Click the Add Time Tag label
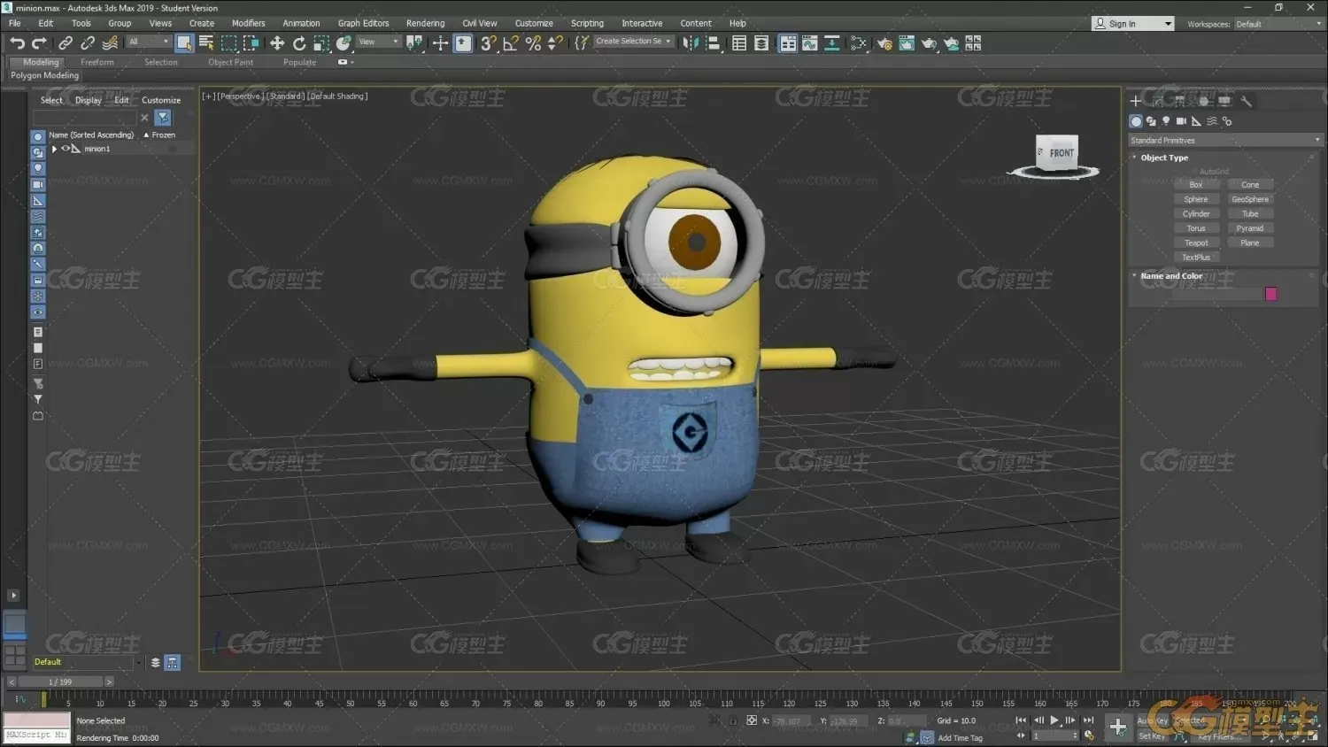The width and height of the screenshot is (1328, 747). [x=961, y=738]
